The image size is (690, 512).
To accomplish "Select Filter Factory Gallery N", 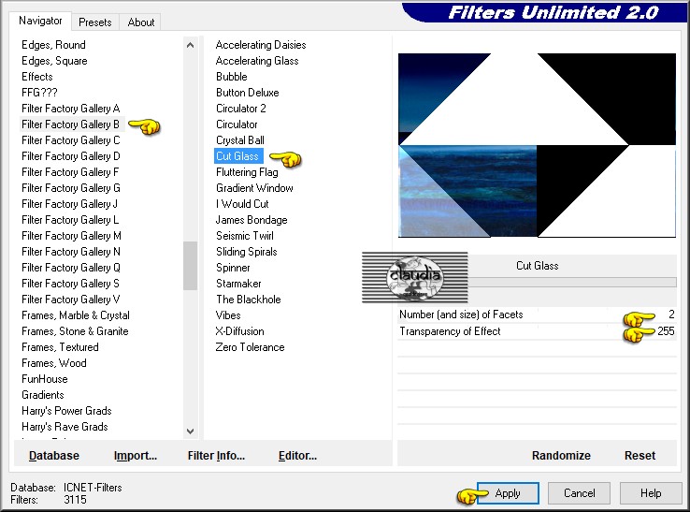I will [x=71, y=252].
